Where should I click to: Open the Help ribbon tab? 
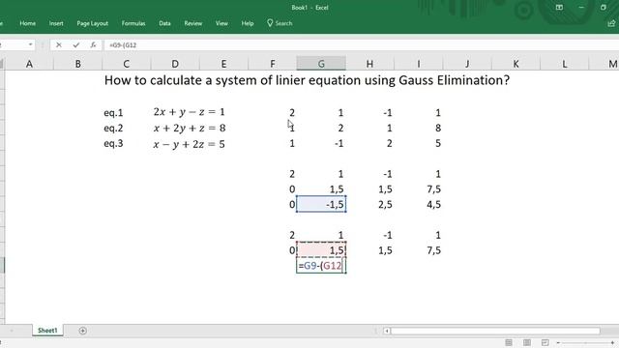coord(248,23)
